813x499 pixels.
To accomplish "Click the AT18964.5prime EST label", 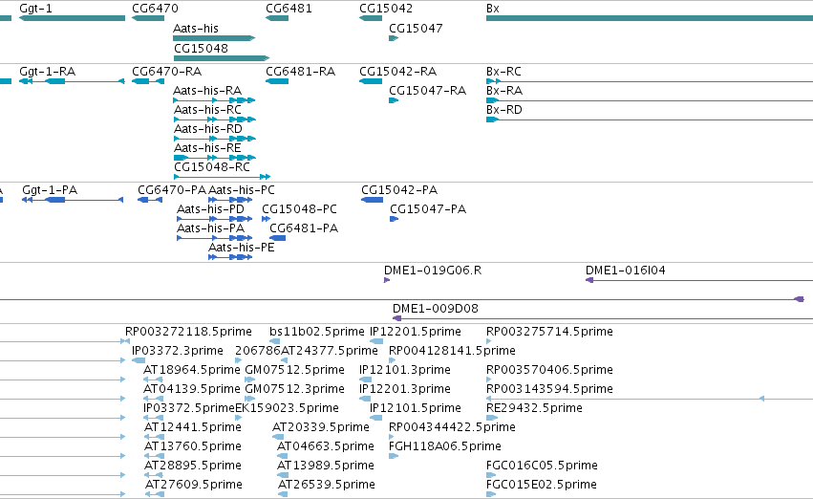I will coord(192,370).
